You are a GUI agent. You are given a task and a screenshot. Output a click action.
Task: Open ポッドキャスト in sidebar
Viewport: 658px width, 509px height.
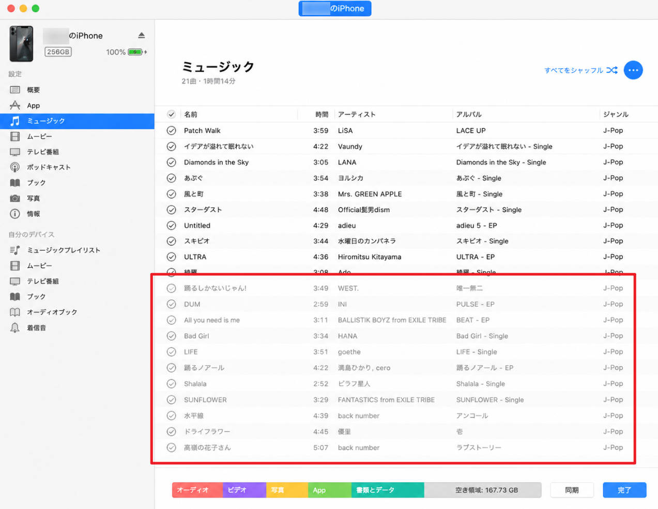[x=77, y=167]
